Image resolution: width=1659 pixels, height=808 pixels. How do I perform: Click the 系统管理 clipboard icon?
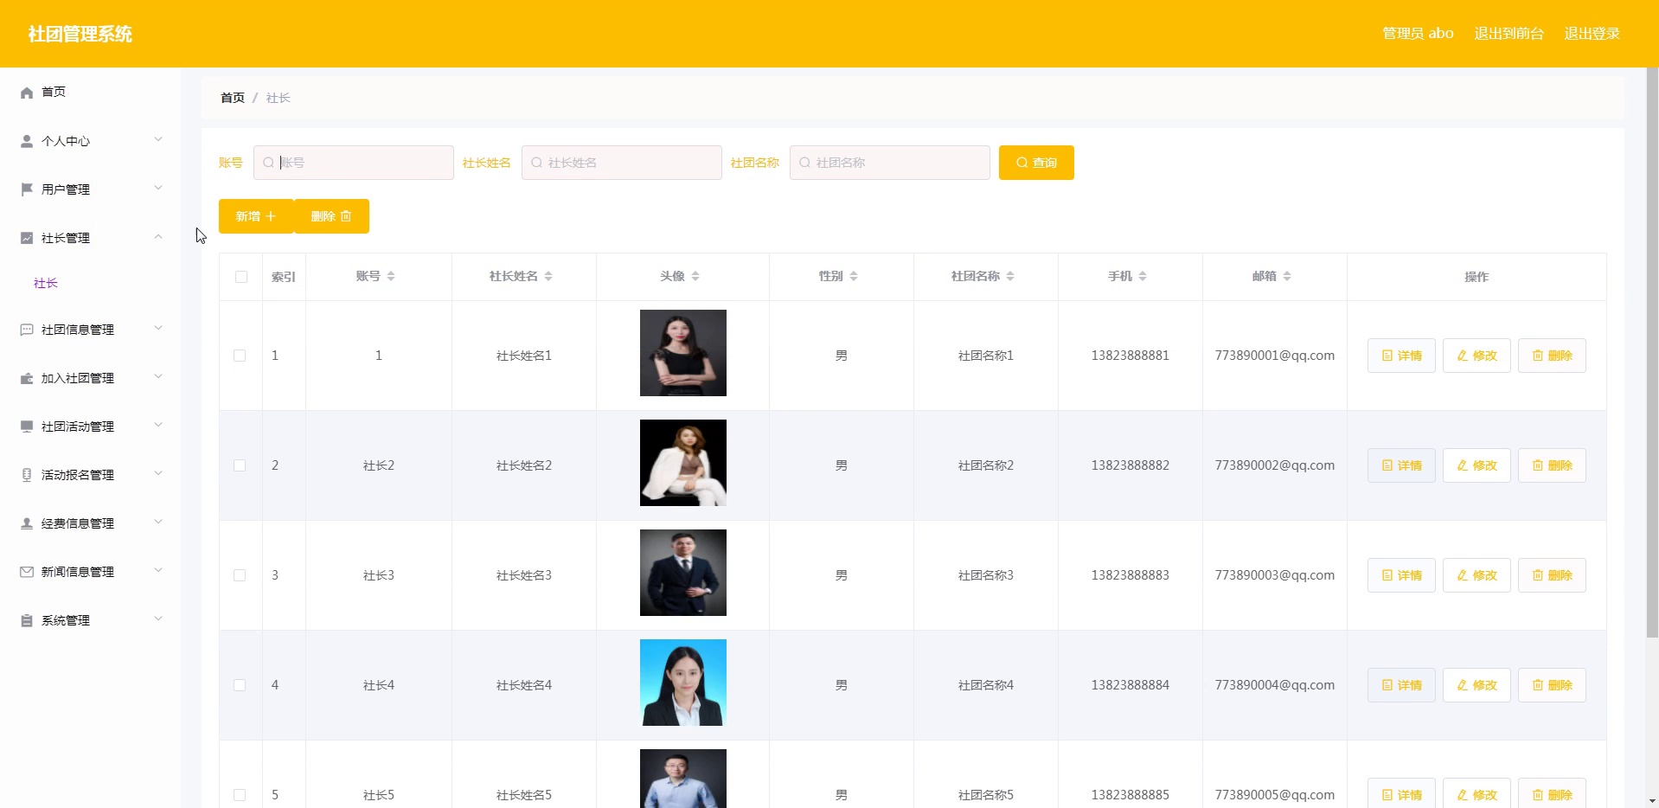[27, 620]
